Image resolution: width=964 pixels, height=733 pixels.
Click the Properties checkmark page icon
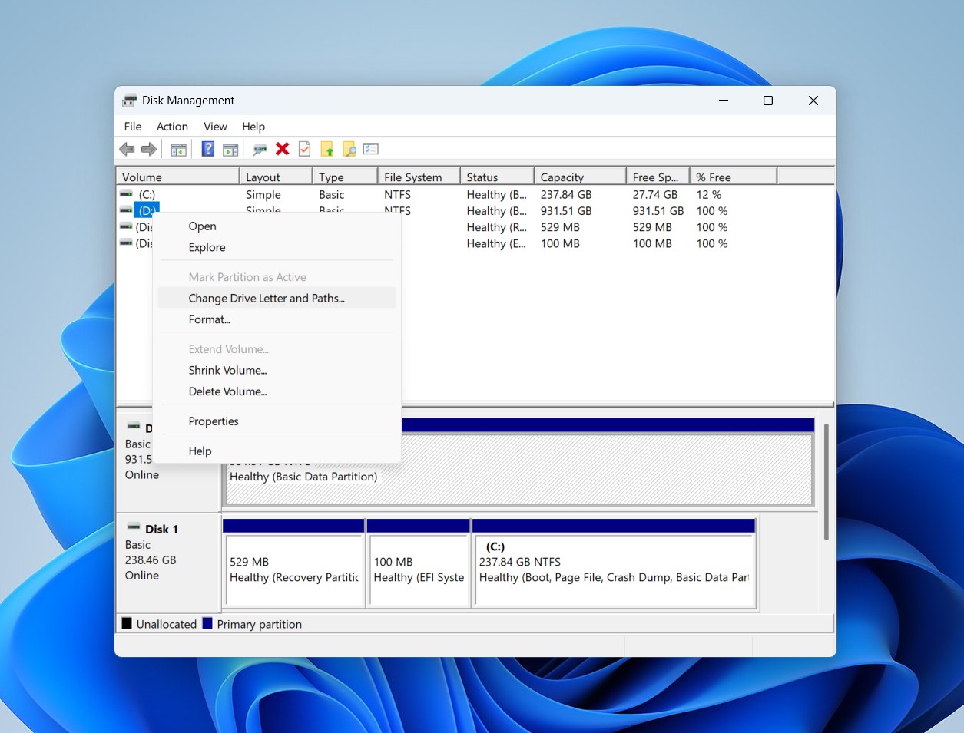(x=305, y=149)
